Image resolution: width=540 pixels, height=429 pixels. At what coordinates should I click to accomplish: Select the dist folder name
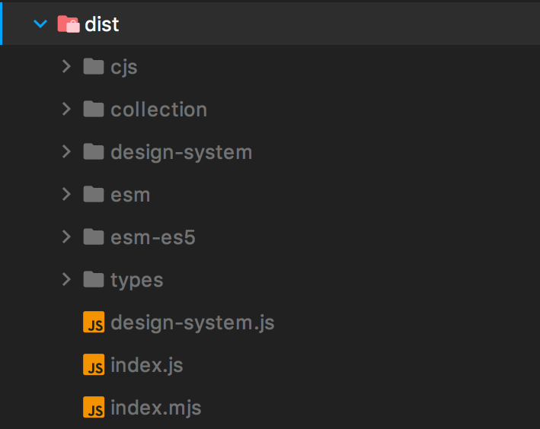click(102, 24)
